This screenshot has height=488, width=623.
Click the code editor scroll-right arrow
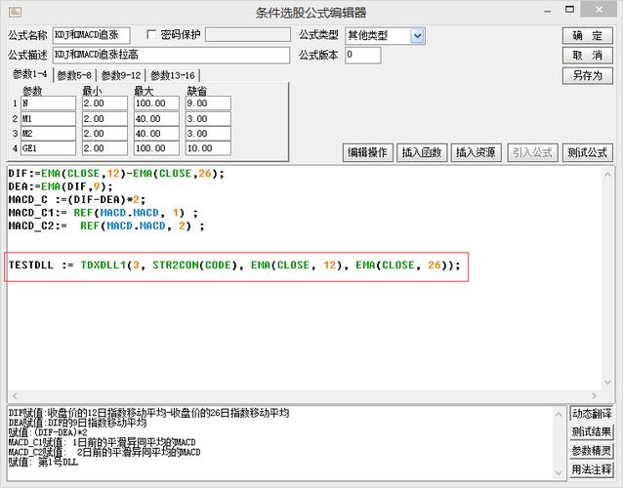tap(595, 395)
